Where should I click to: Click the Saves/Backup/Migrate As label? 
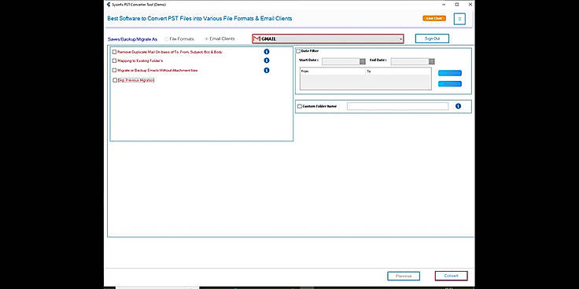pos(132,39)
